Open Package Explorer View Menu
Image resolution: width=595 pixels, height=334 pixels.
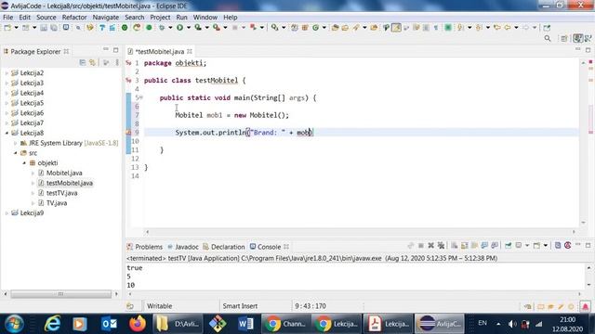pos(117,62)
